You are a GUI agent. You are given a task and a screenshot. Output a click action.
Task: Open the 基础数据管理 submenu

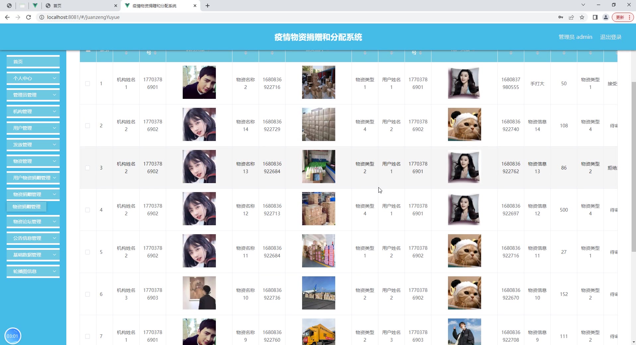pos(33,255)
